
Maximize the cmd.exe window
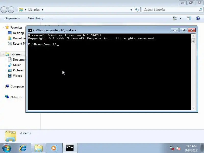coord(183,30)
